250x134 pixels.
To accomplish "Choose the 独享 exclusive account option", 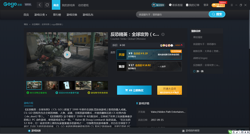I will pyautogui.click(x=149, y=66).
